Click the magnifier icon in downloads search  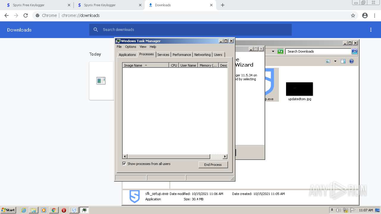point(96,30)
